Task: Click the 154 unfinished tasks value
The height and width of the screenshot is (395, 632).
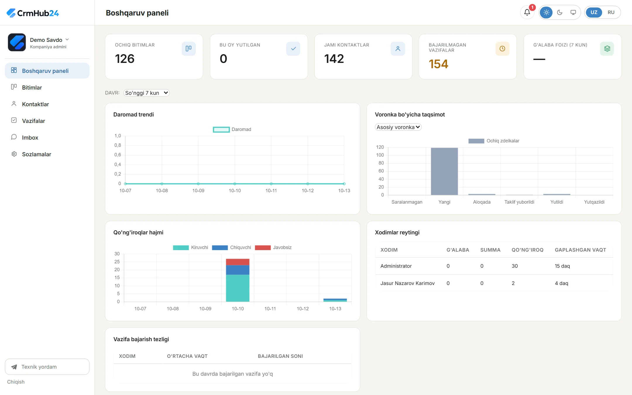Action: tap(438, 64)
